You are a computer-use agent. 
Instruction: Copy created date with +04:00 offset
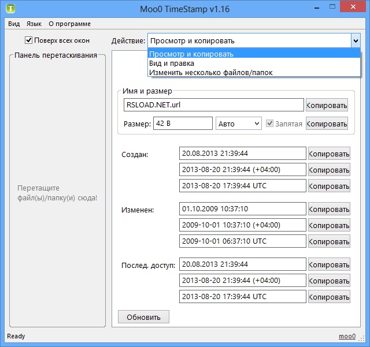(x=329, y=170)
